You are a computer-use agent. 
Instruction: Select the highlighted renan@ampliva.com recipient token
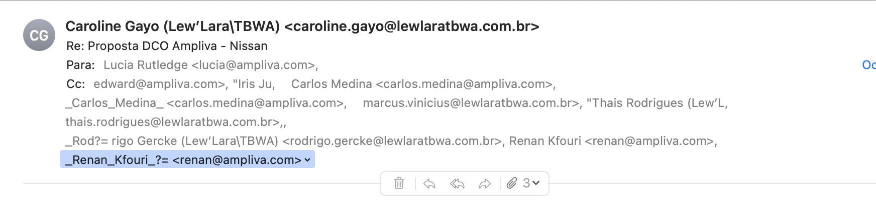[187, 159]
